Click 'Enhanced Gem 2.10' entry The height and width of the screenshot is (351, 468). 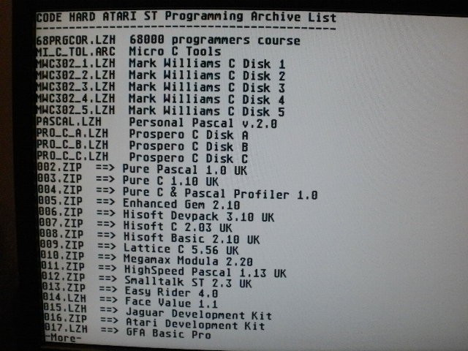pyautogui.click(x=182, y=204)
